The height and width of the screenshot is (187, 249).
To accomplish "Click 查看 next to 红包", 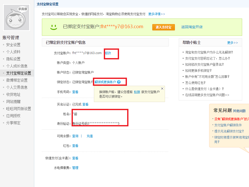I will coord(75,146).
